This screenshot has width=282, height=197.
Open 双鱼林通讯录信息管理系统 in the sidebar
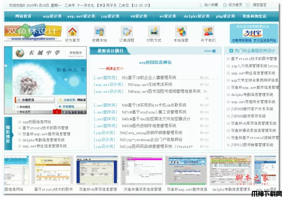[253, 131]
